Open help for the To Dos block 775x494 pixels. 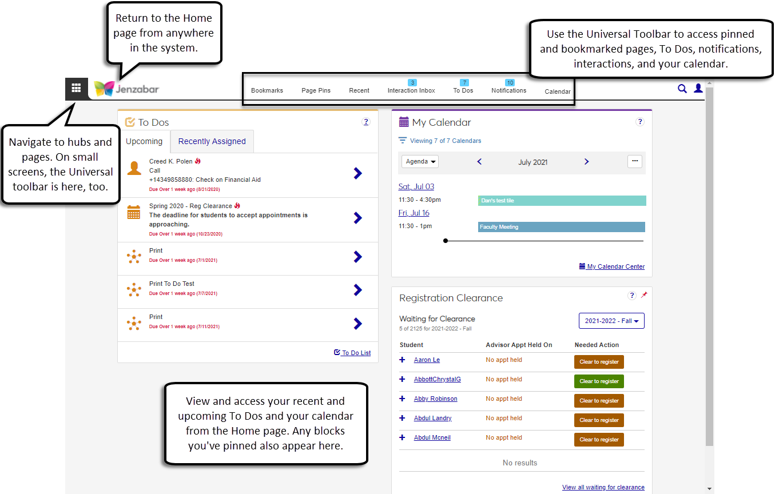click(x=366, y=122)
